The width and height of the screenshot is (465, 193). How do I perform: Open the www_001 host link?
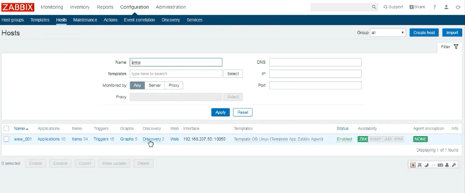(x=23, y=139)
